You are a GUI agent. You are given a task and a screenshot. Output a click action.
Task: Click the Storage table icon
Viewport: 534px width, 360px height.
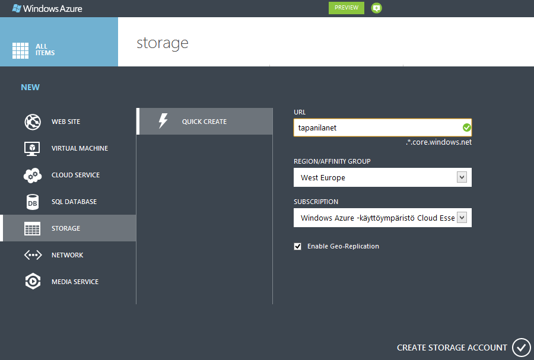pos(33,229)
